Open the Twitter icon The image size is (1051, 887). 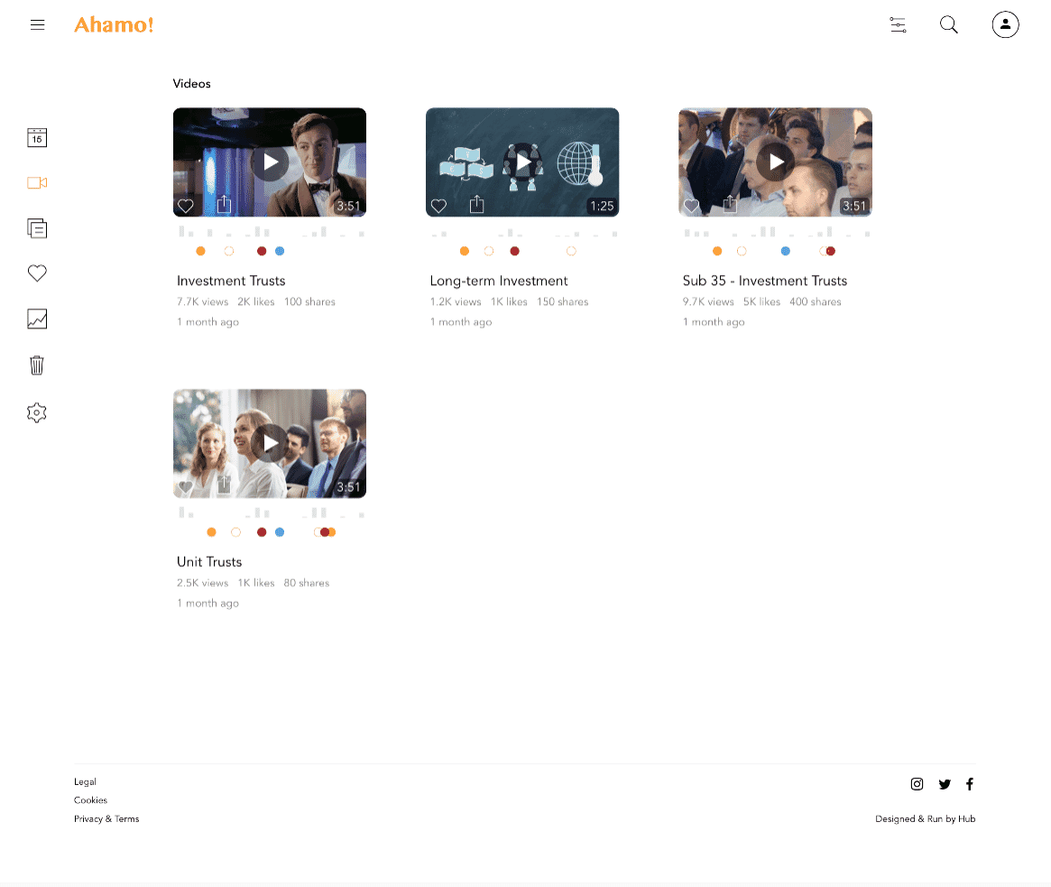(945, 784)
